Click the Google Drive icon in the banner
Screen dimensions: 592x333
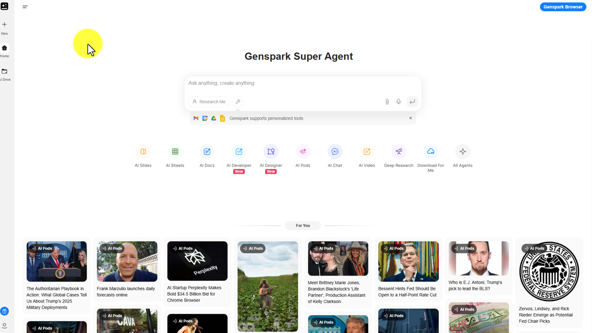click(214, 118)
